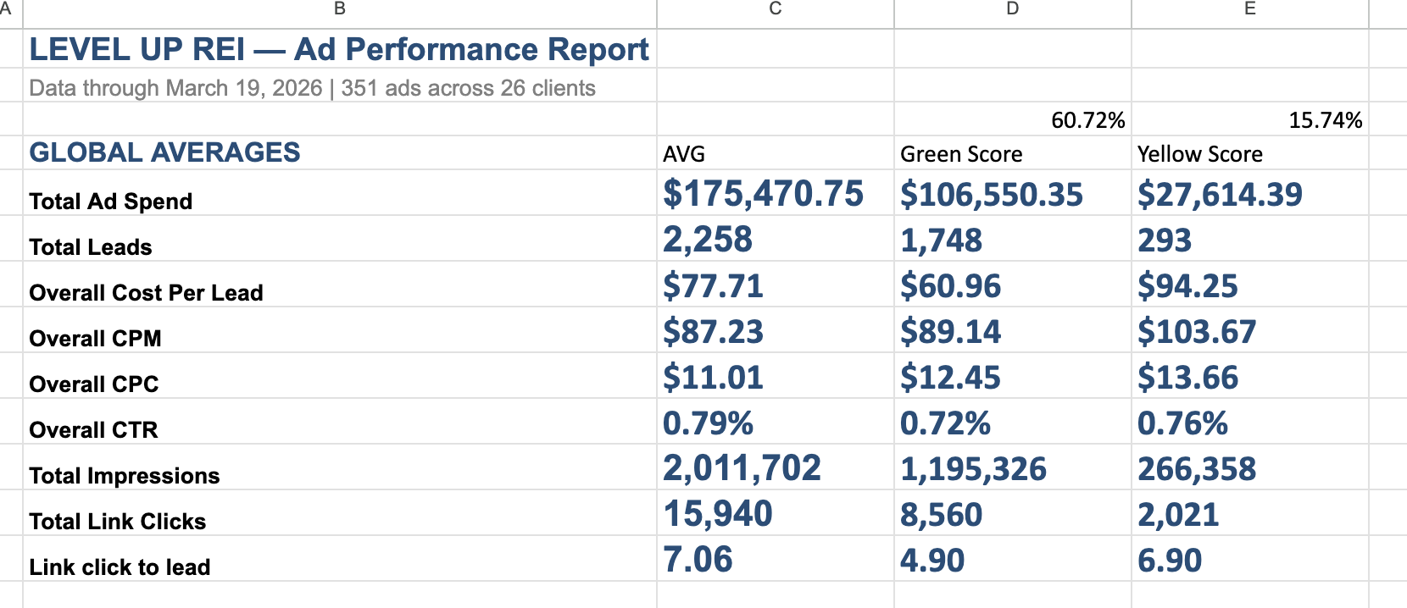The image size is (1407, 608).
Task: Select the $27,614.39 cell
Action: click(1250, 193)
